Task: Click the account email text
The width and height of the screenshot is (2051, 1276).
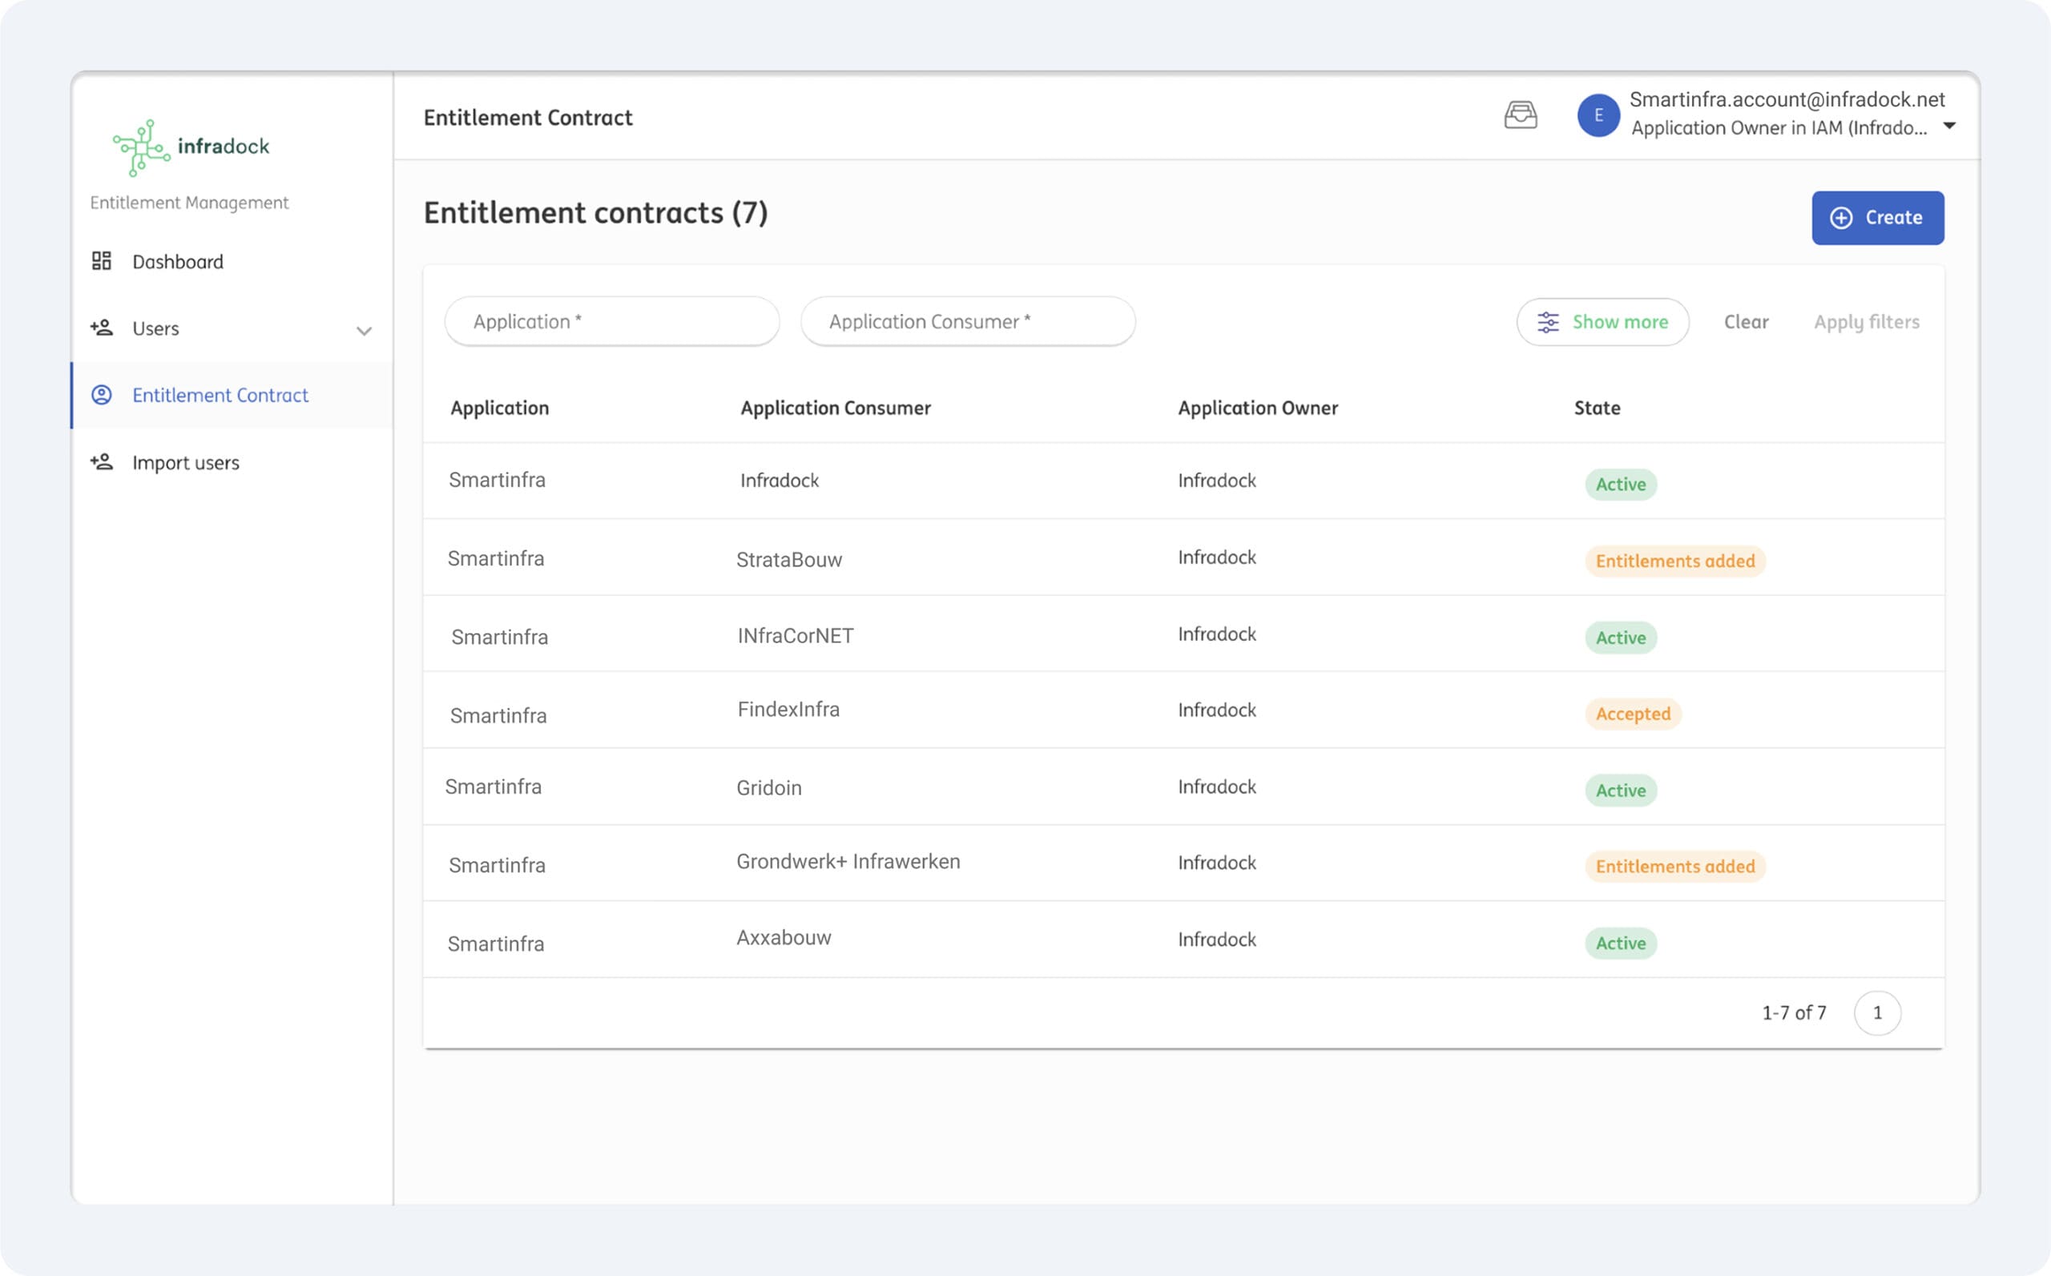Action: pyautogui.click(x=1786, y=99)
